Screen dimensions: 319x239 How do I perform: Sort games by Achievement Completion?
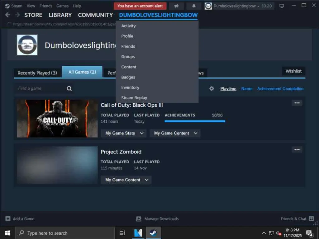click(280, 89)
